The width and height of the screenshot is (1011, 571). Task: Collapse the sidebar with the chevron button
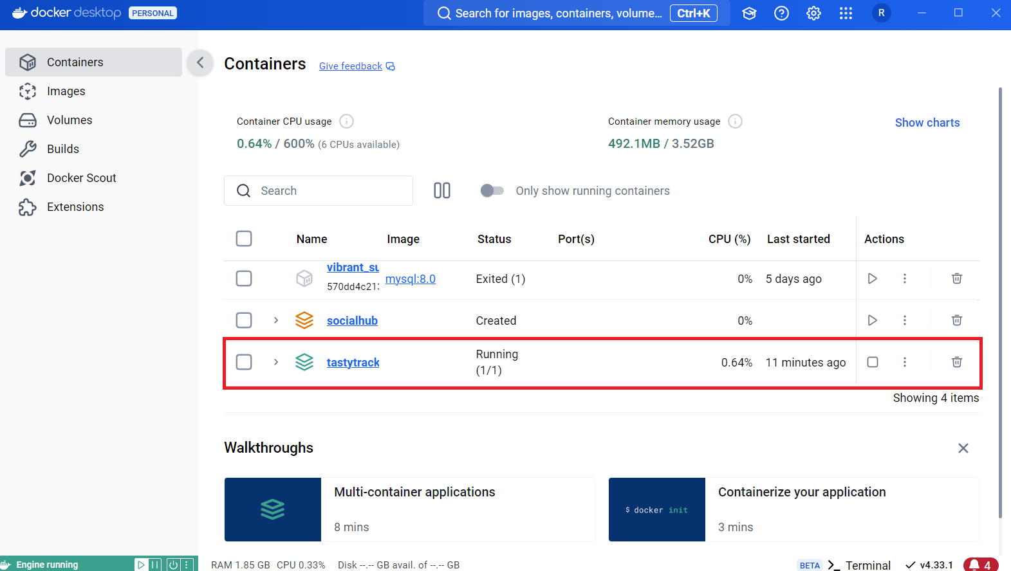coord(200,62)
